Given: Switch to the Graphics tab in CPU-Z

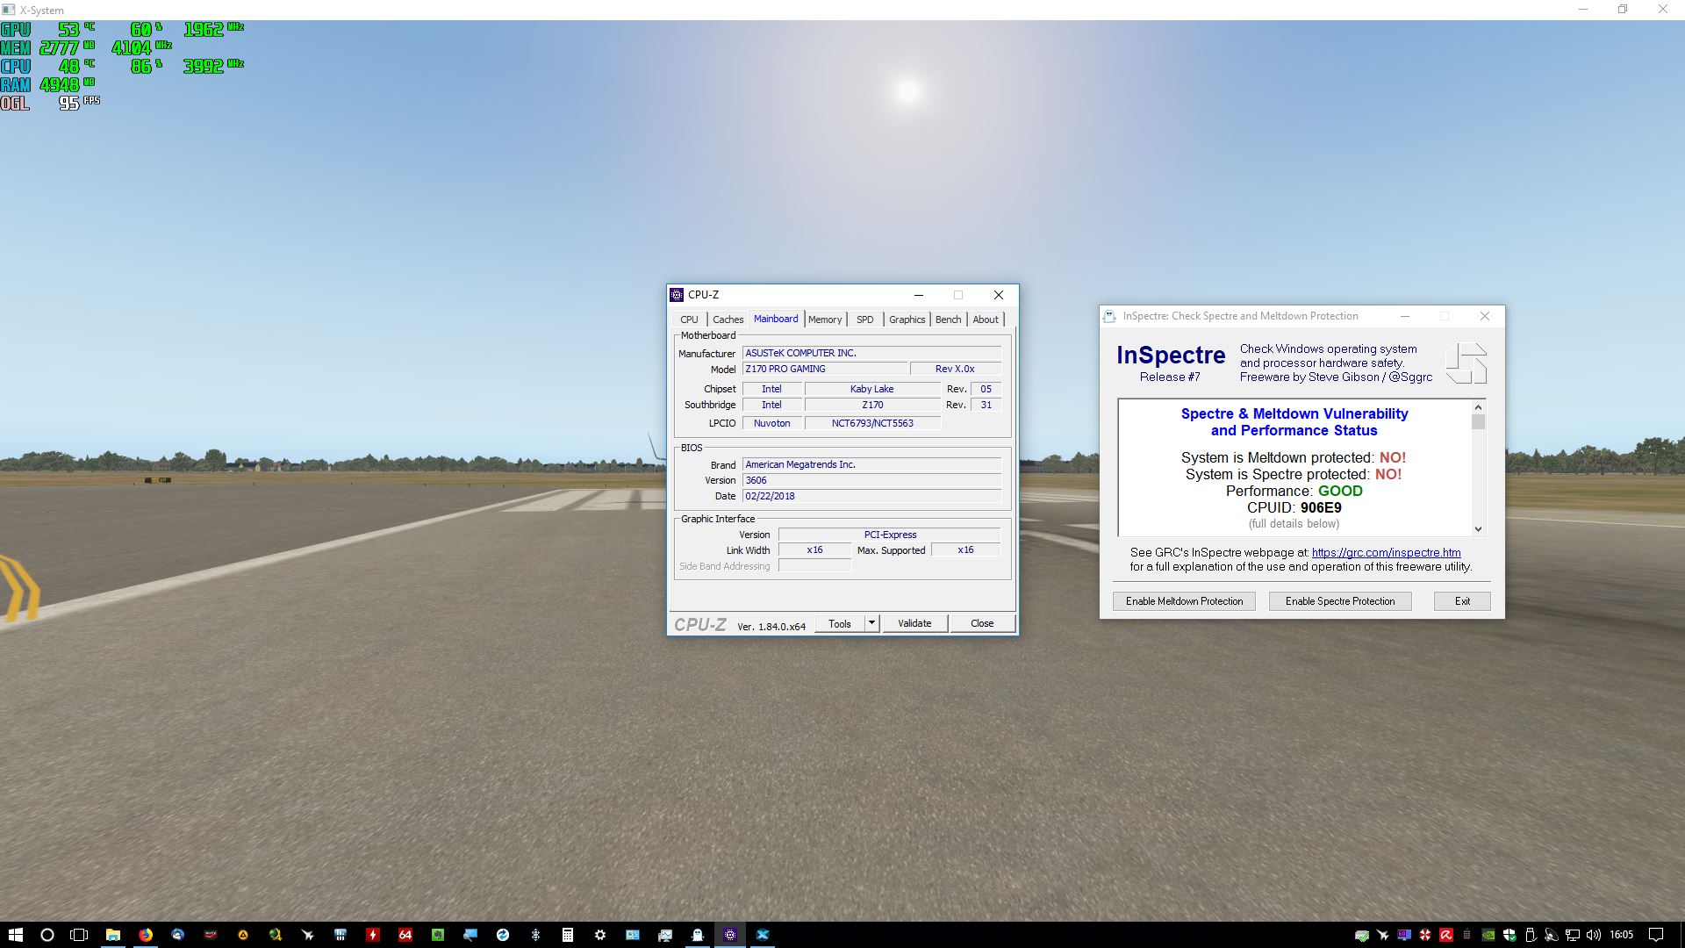Looking at the screenshot, I should 907,320.
